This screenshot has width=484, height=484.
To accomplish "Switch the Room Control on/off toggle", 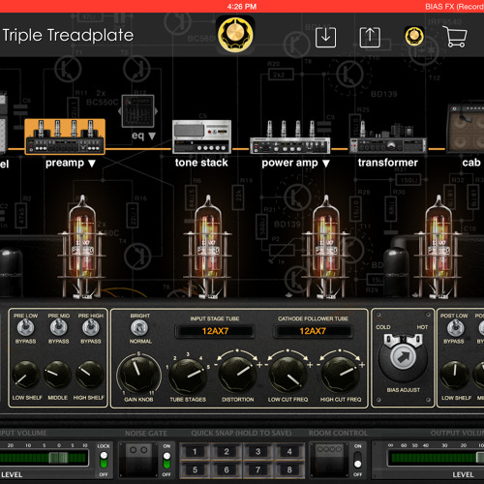I will coord(357,460).
